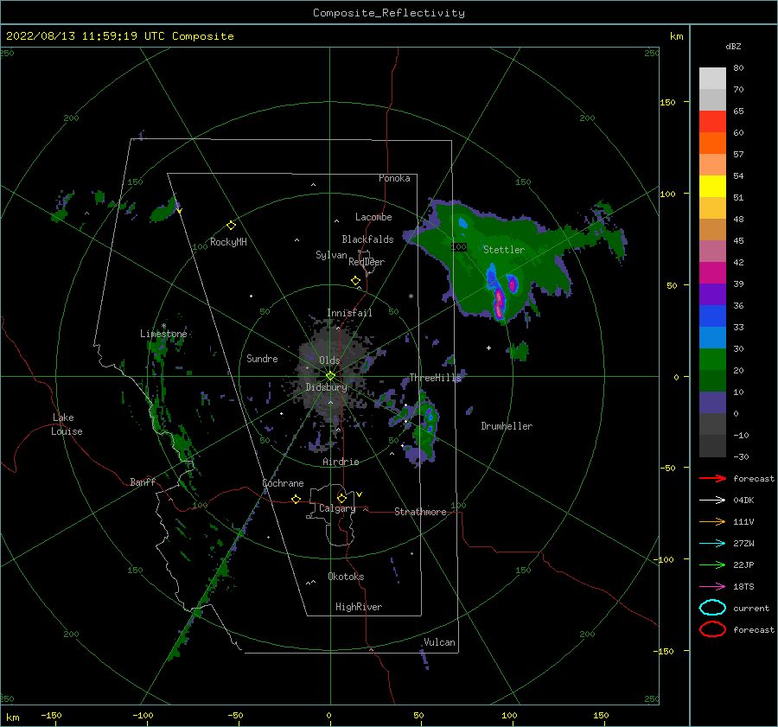Click the Calgary city label
This screenshot has height=727, width=778.
coord(337,508)
